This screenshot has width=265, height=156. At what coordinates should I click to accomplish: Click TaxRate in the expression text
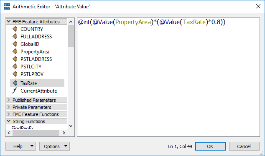(194, 22)
